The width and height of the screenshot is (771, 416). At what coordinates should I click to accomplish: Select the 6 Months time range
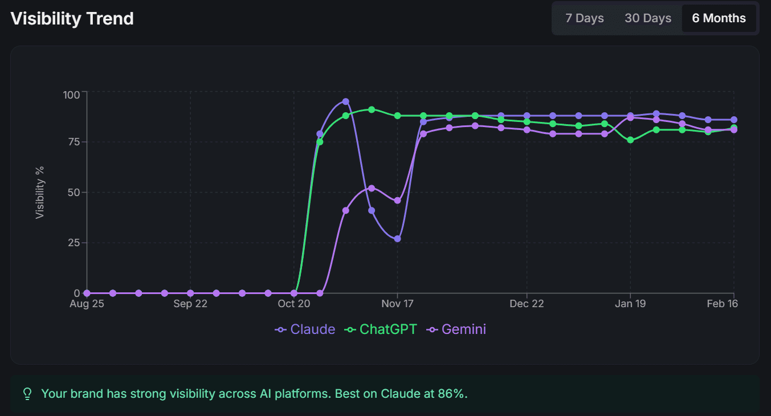[x=719, y=18]
